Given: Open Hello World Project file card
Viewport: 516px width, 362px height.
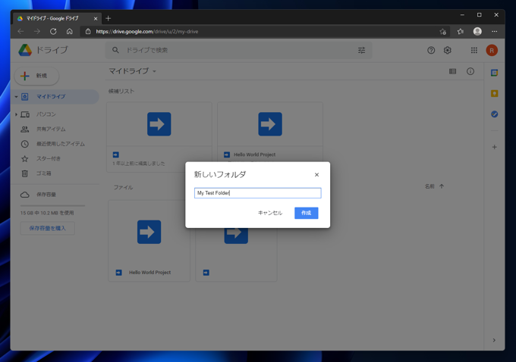Looking at the screenshot, I should [x=149, y=241].
